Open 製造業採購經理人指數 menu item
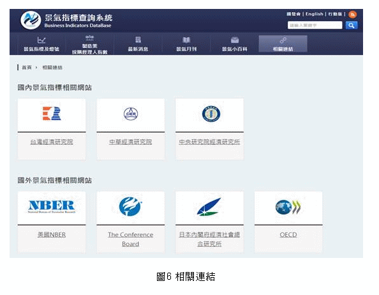The width and height of the screenshot is (379, 295). (90, 45)
